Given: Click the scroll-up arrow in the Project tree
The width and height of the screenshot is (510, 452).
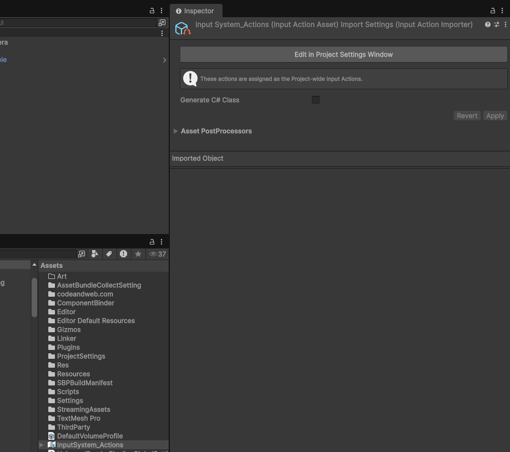Looking at the screenshot, I should (34, 265).
